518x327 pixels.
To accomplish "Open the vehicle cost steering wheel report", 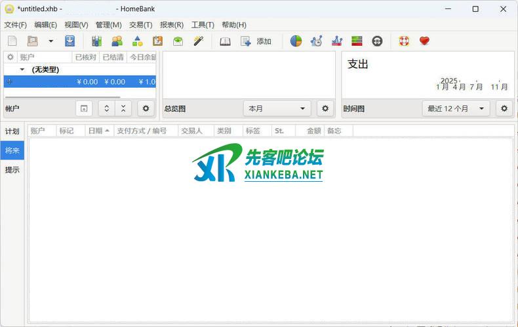I will (377, 41).
